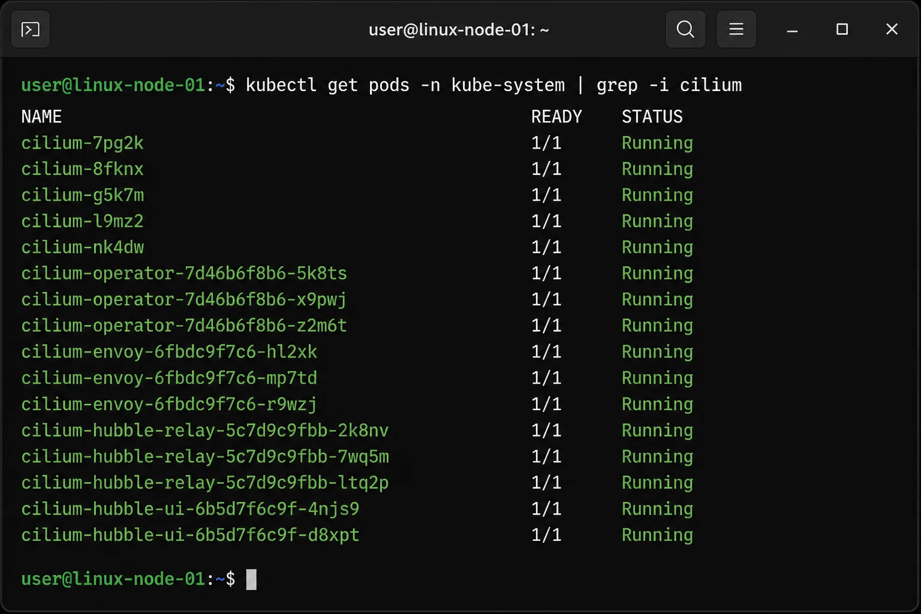Select pod cilium-hubble-ui-6b5d7f6c9f-4njs9
This screenshot has width=921, height=614.
point(190,509)
